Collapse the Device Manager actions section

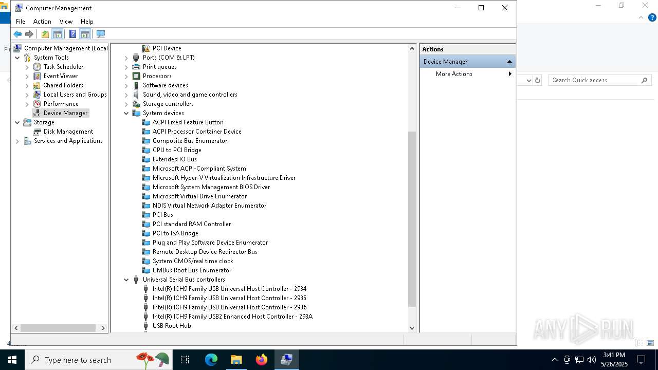tap(509, 62)
